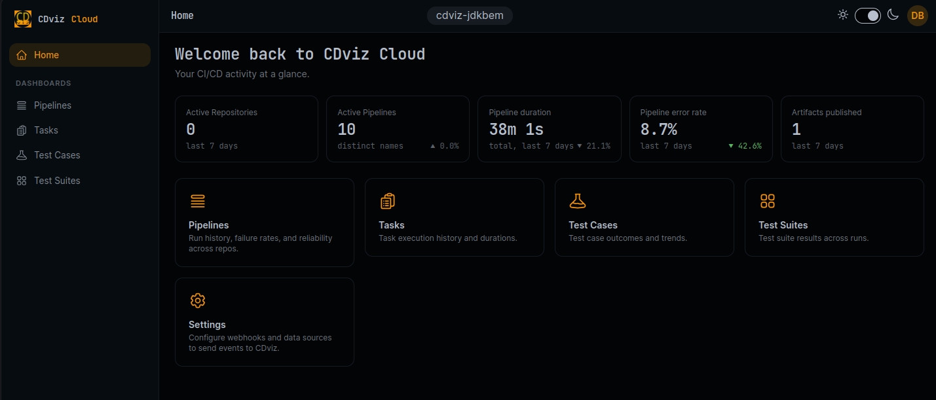Click the 'total, last 7 days' caption
Screen dimensions: 936x400
click(531, 146)
